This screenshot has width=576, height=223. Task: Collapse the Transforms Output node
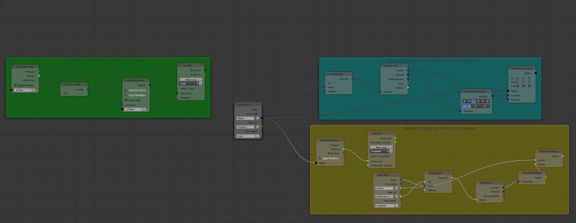510,68
